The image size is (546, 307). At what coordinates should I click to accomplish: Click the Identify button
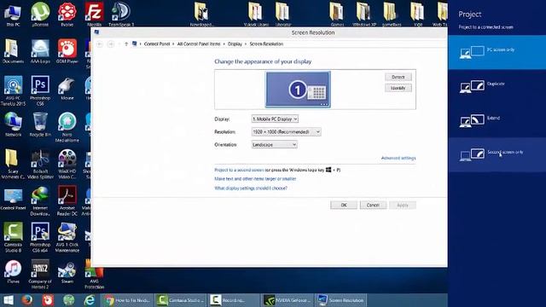coord(398,88)
